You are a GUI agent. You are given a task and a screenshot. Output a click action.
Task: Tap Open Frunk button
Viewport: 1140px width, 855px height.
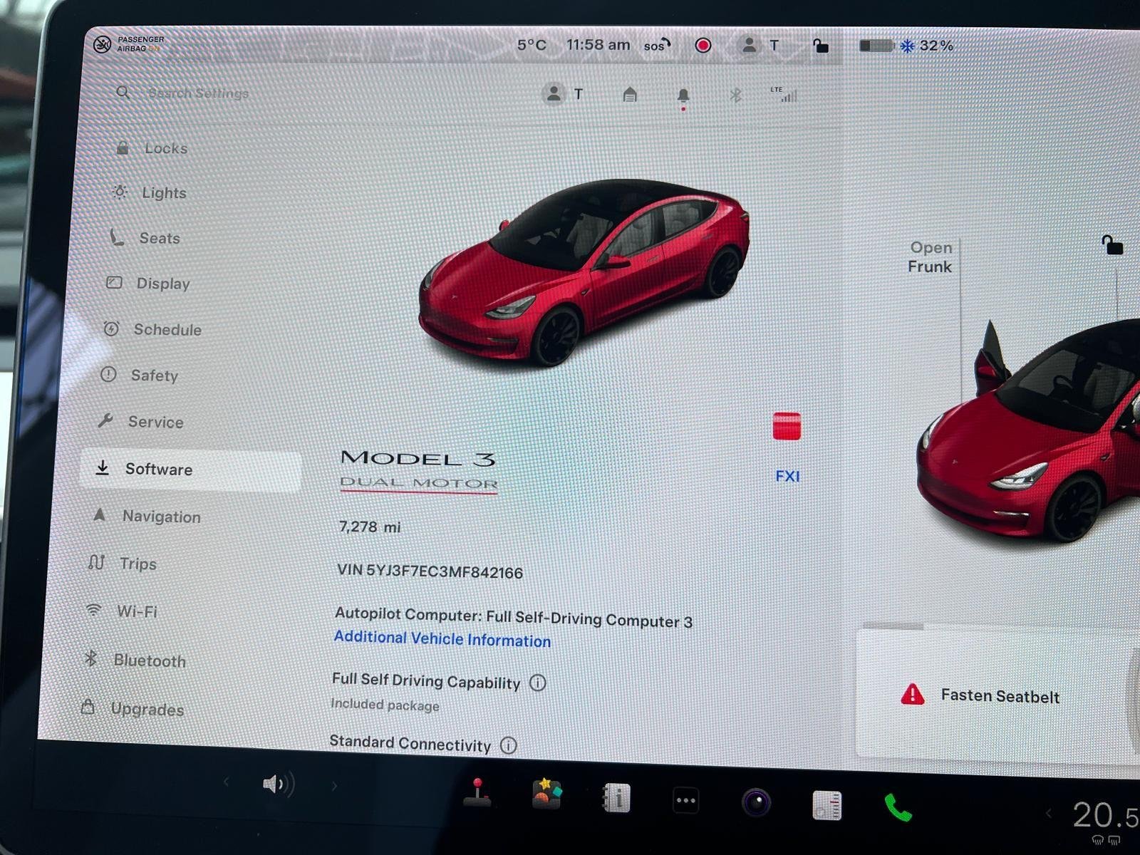tap(930, 256)
